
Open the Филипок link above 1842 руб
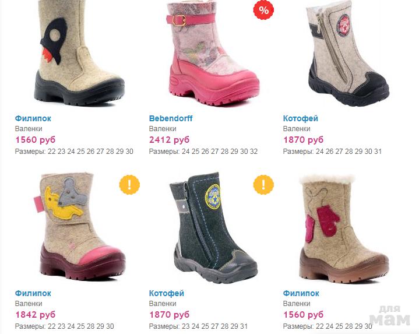(x=33, y=293)
